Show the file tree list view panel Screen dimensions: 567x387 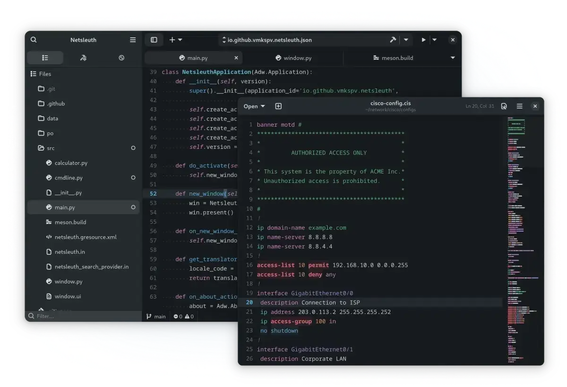(x=45, y=58)
